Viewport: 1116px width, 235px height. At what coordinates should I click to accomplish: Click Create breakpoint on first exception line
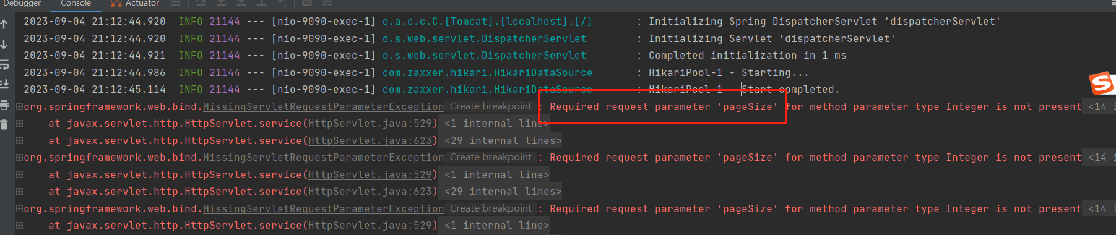[491, 106]
